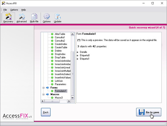Open the Options toolbar icon
Viewport: 167px width, 126px height.
(47, 18)
